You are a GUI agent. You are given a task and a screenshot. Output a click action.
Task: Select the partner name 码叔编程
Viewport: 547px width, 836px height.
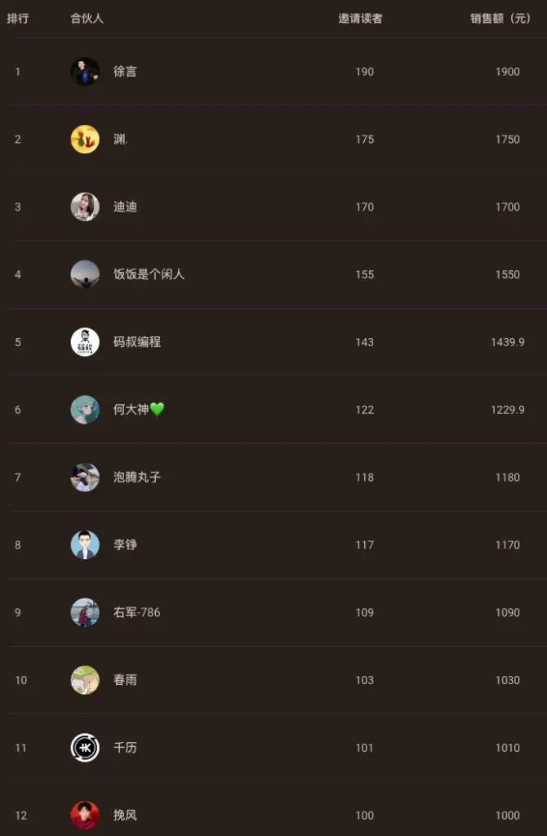(136, 342)
